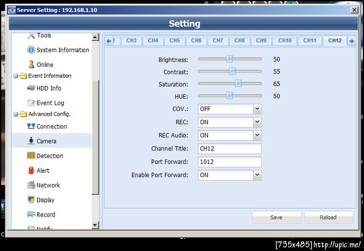Switch to the CH10 tab

pyautogui.click(x=285, y=41)
